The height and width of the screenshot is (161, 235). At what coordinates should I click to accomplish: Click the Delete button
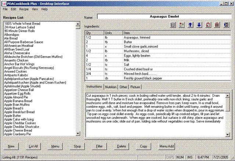tap(122, 146)
